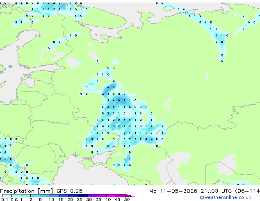
Task: Click the legend label '10'
Action: [x=51, y=199]
